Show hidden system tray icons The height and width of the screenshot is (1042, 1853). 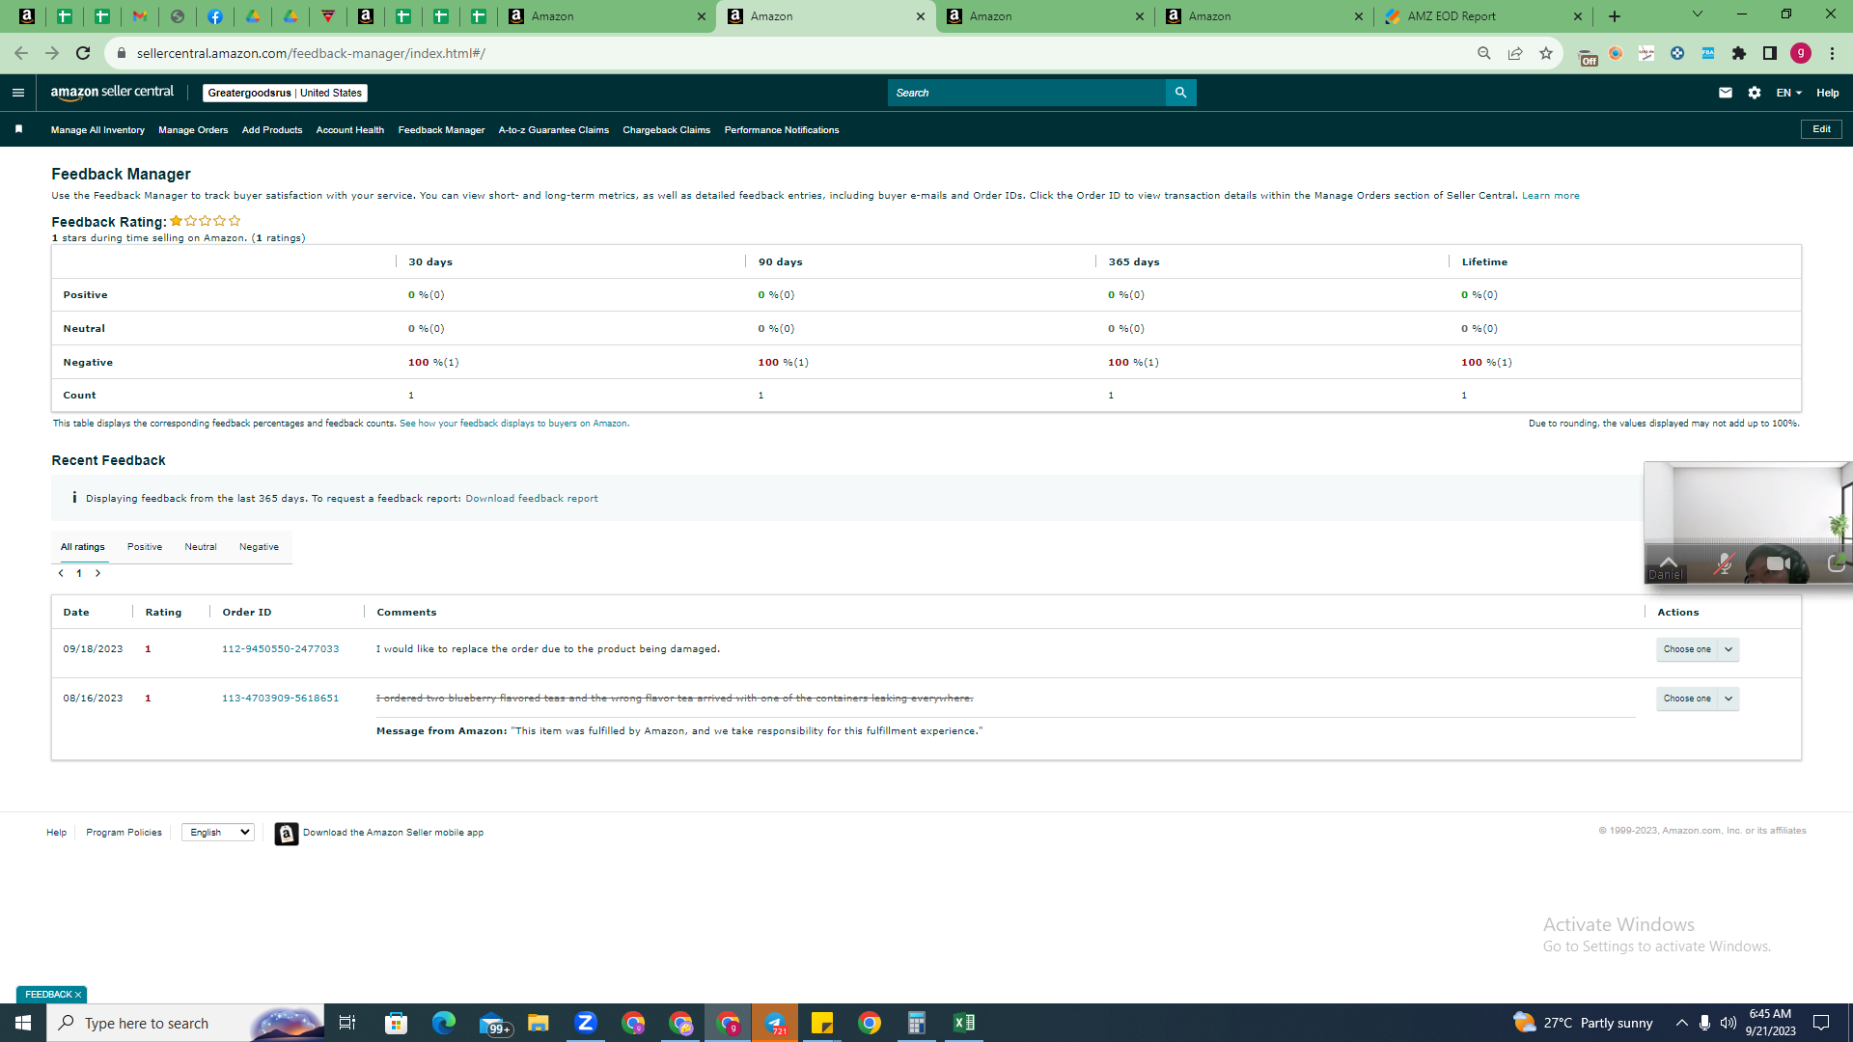click(x=1681, y=1023)
